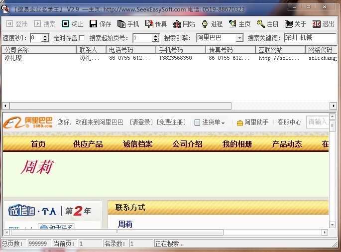Click the Alibaba 1688.com logo

pos(28,123)
